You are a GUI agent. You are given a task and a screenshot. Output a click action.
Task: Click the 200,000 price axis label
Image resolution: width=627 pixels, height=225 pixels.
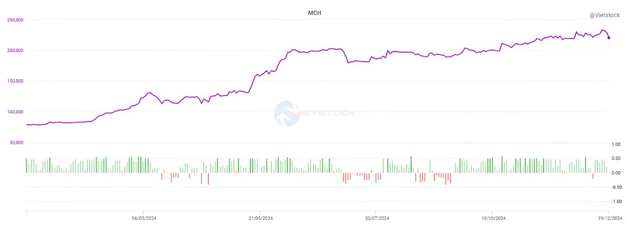pyautogui.click(x=15, y=51)
